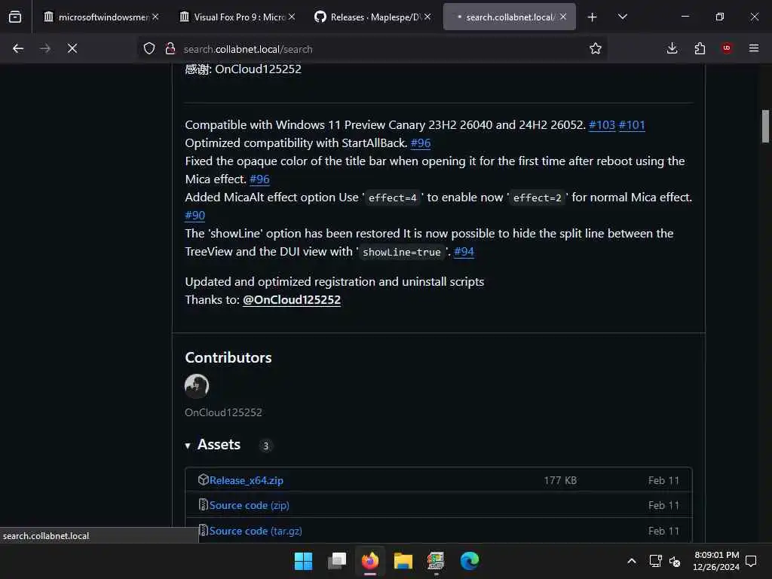Click the inline code effect=2
Screen dimensions: 772x579
pyautogui.click(x=537, y=198)
